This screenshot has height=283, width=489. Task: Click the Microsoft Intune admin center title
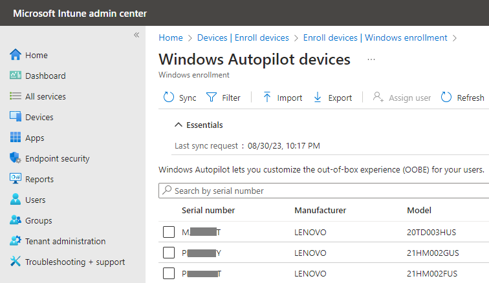(80, 14)
